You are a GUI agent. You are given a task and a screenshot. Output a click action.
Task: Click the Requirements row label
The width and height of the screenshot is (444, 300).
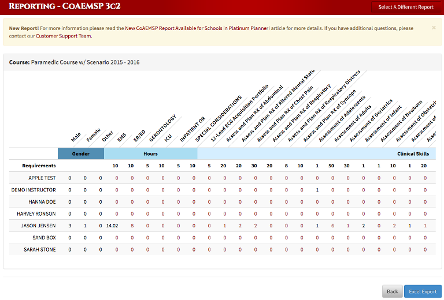pos(39,166)
